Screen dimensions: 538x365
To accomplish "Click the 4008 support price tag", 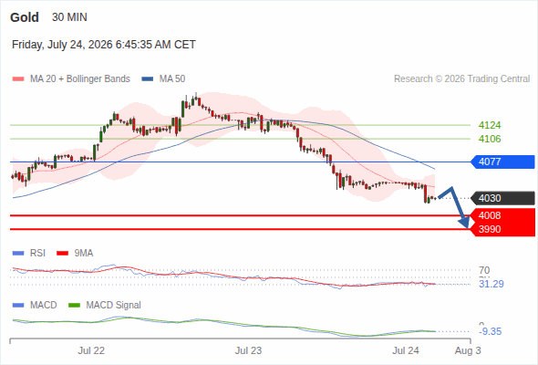I will [502, 215].
